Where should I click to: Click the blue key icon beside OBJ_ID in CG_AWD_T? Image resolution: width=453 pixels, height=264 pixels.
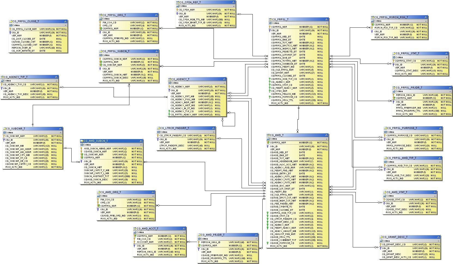pyautogui.click(x=268, y=146)
